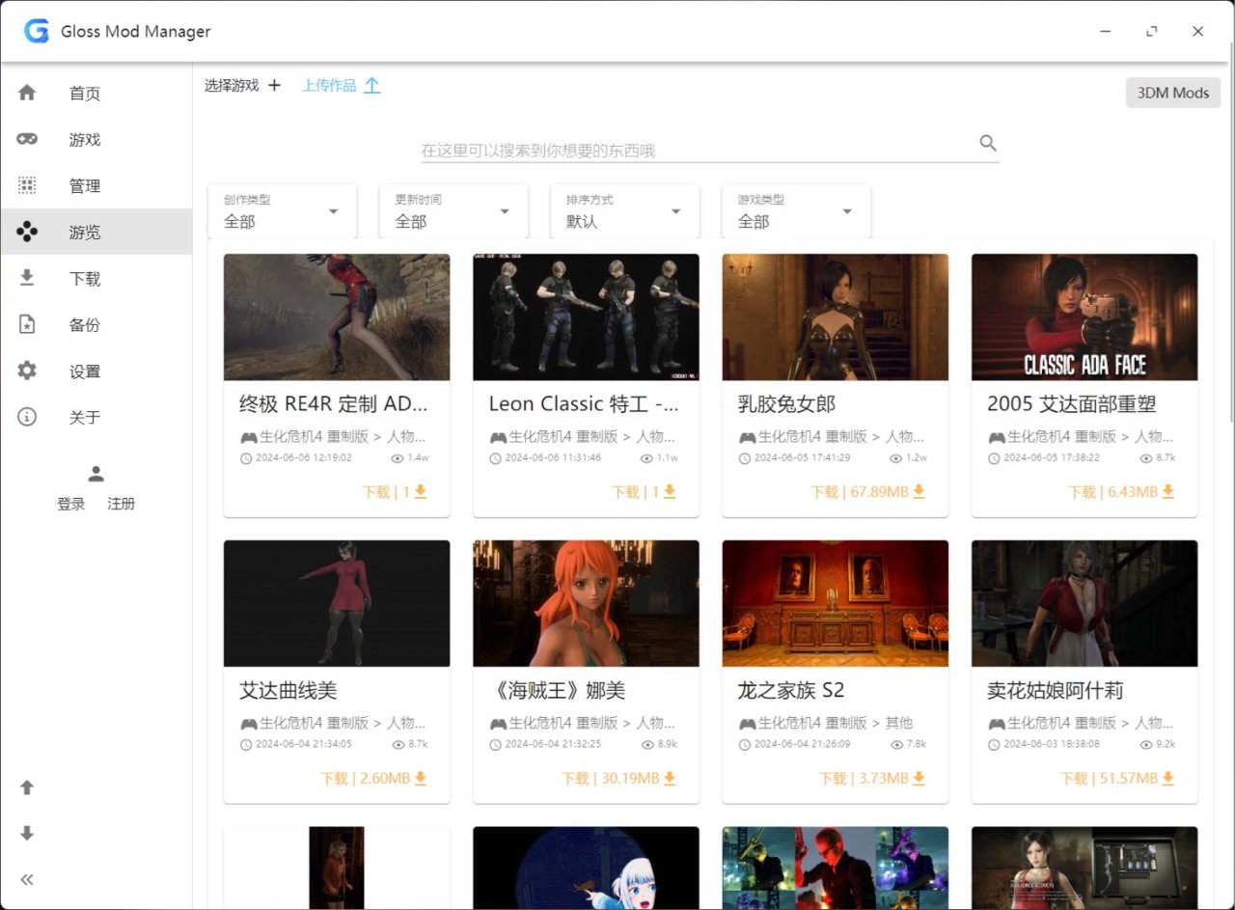Click the down arrow icon at sidebar bottom

click(27, 834)
